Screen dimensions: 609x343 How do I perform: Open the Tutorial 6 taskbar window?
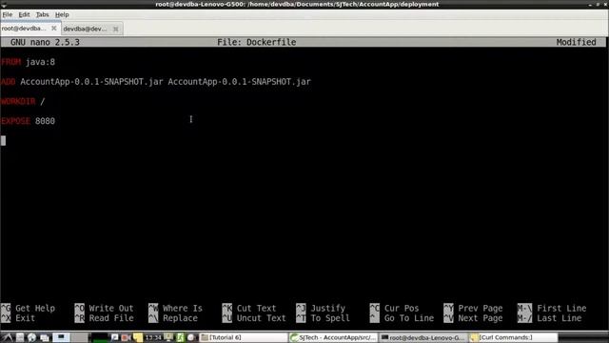(x=244, y=337)
